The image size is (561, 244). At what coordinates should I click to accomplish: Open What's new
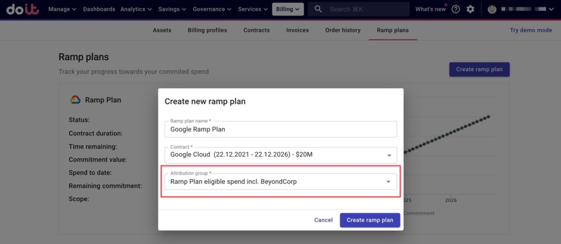coord(431,9)
